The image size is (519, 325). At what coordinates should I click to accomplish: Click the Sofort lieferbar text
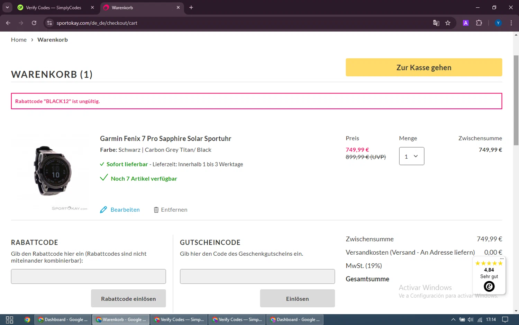(127, 164)
